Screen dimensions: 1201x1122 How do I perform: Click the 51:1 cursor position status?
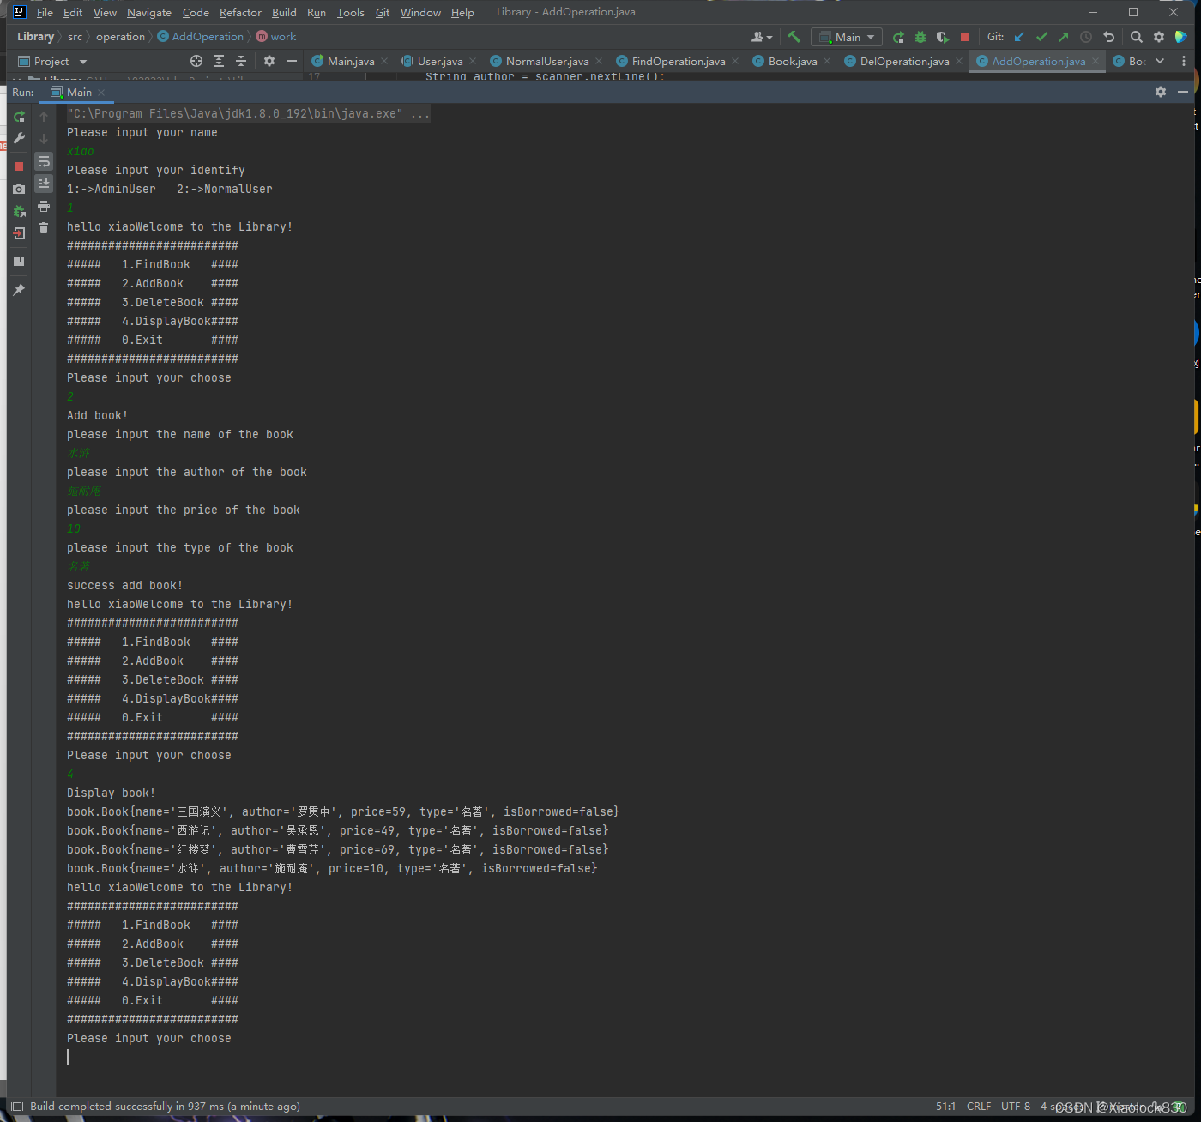[945, 1107]
